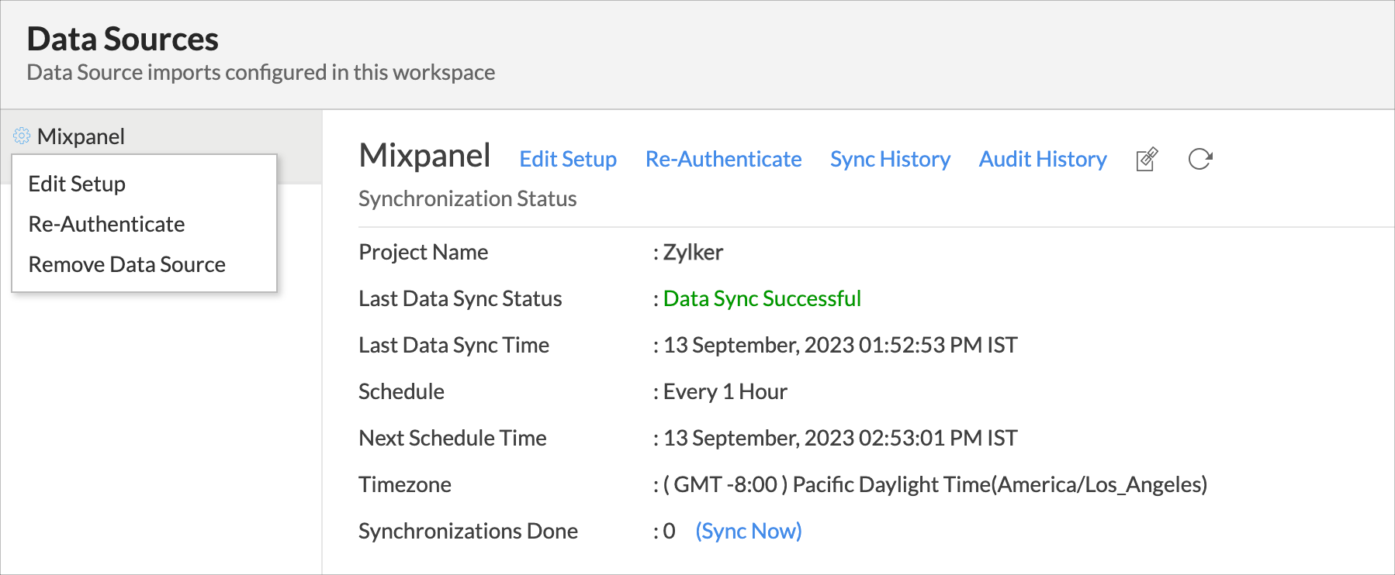Click the Mixpanel title in main panel
Image resolution: width=1395 pixels, height=575 pixels.
[x=424, y=155]
